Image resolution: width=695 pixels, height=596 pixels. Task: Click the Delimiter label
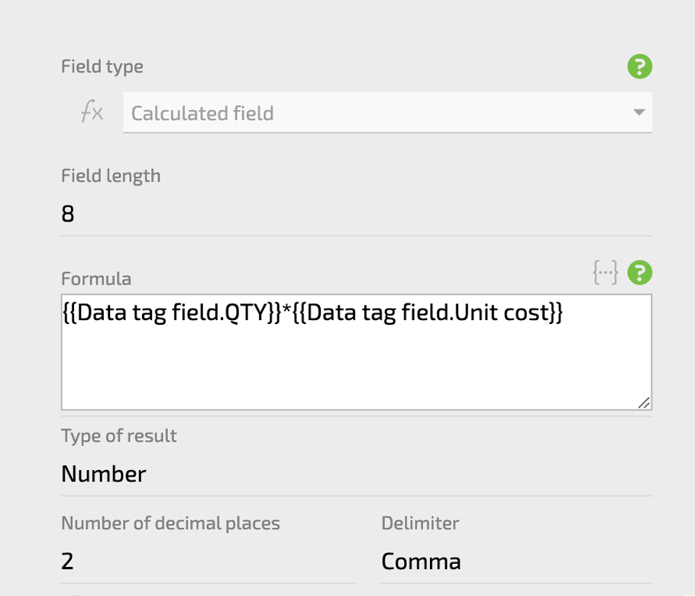420,523
